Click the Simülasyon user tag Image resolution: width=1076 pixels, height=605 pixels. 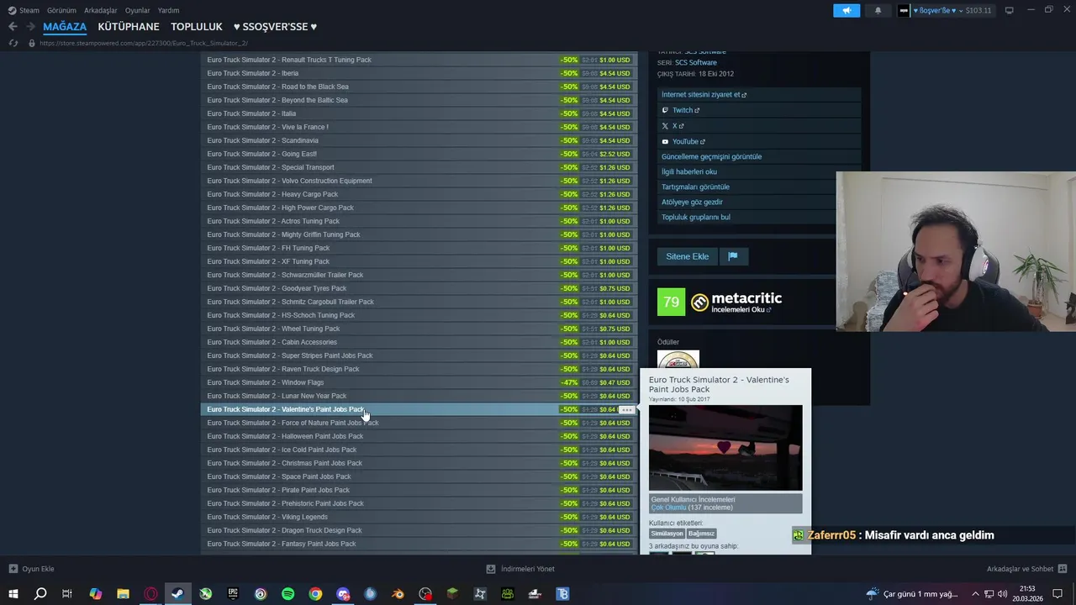[667, 534]
